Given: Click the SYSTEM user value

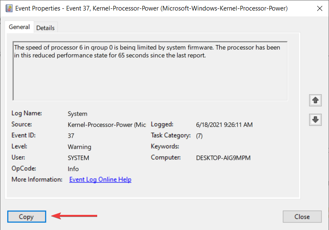Looking at the screenshot, I should 78,158.
